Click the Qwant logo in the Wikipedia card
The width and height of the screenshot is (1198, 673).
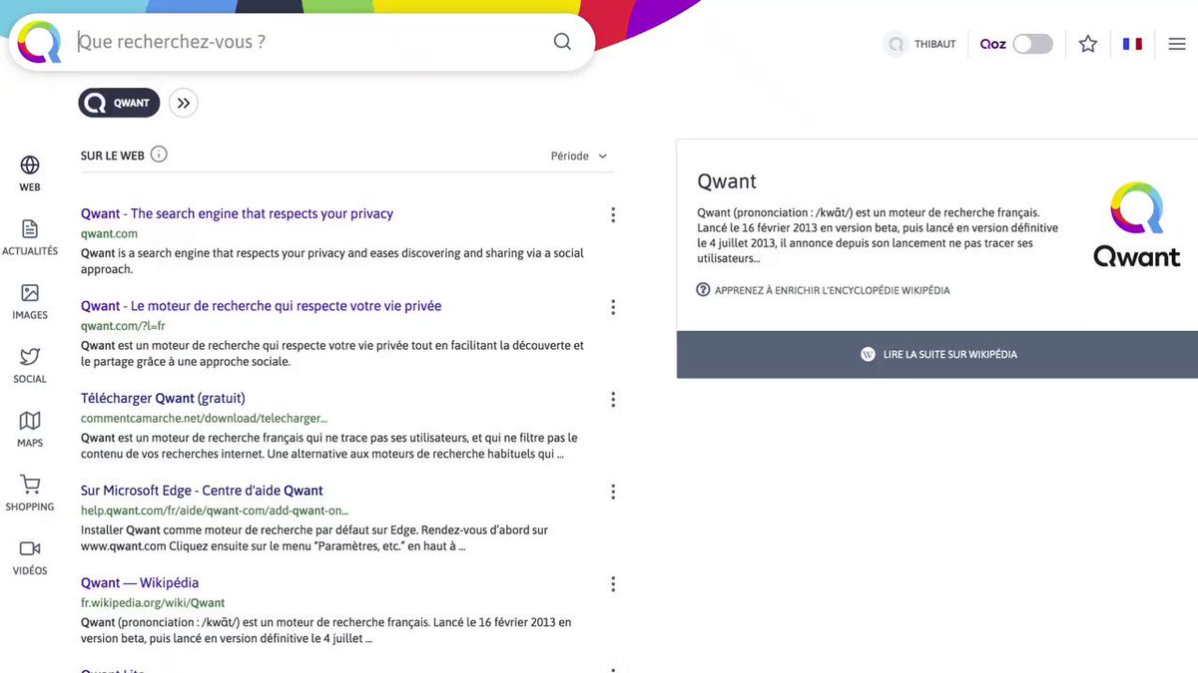point(1137,224)
